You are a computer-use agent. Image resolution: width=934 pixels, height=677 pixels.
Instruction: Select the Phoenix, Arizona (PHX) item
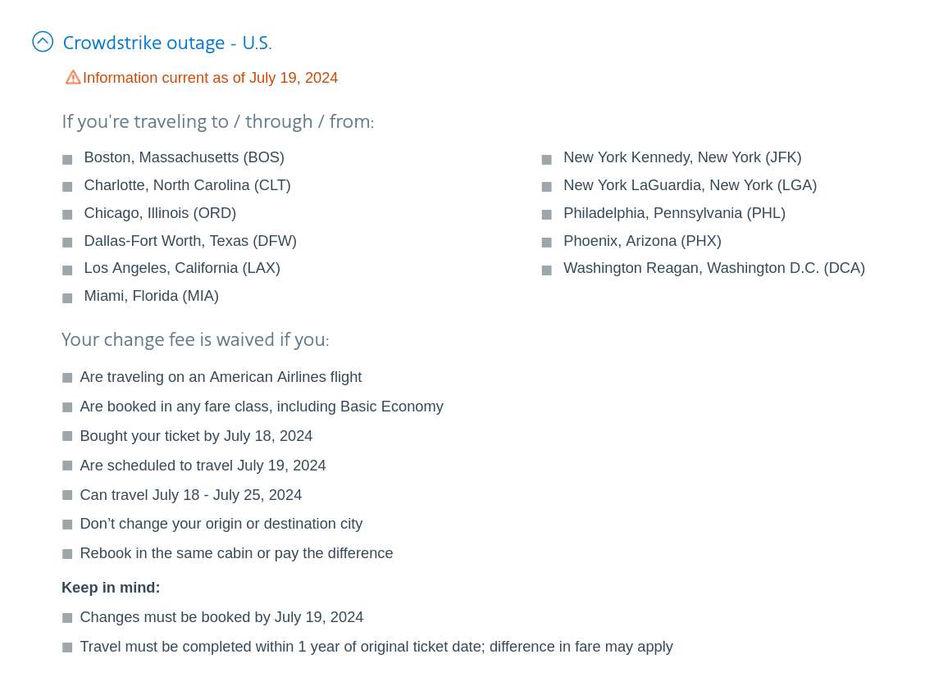[x=642, y=241]
